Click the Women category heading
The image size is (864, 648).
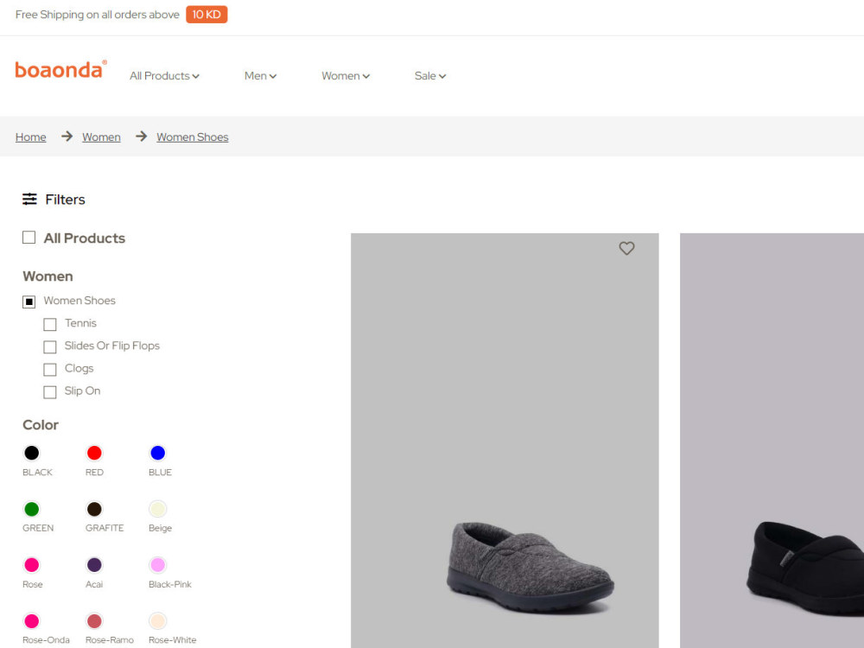click(48, 276)
